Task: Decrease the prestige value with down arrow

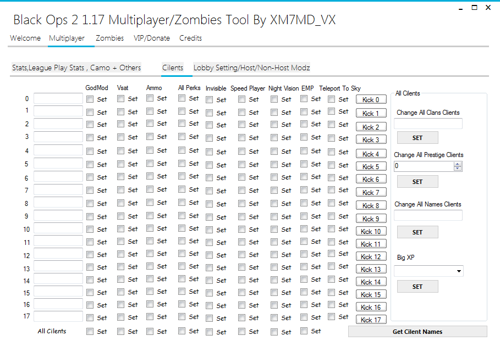Action: [x=458, y=168]
